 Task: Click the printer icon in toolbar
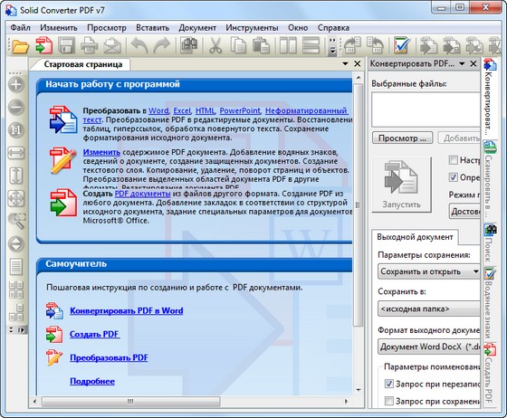(x=89, y=45)
